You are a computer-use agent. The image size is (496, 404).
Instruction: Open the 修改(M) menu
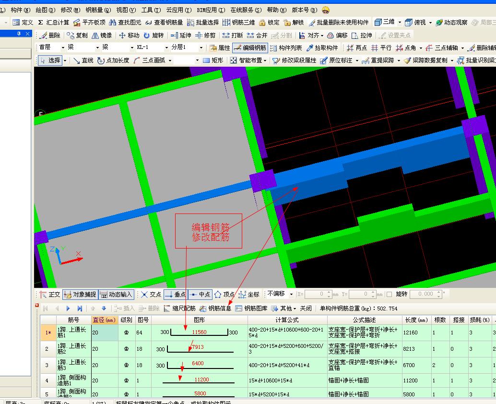71,10
